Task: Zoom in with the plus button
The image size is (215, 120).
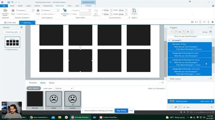Action: [x=211, y=112]
